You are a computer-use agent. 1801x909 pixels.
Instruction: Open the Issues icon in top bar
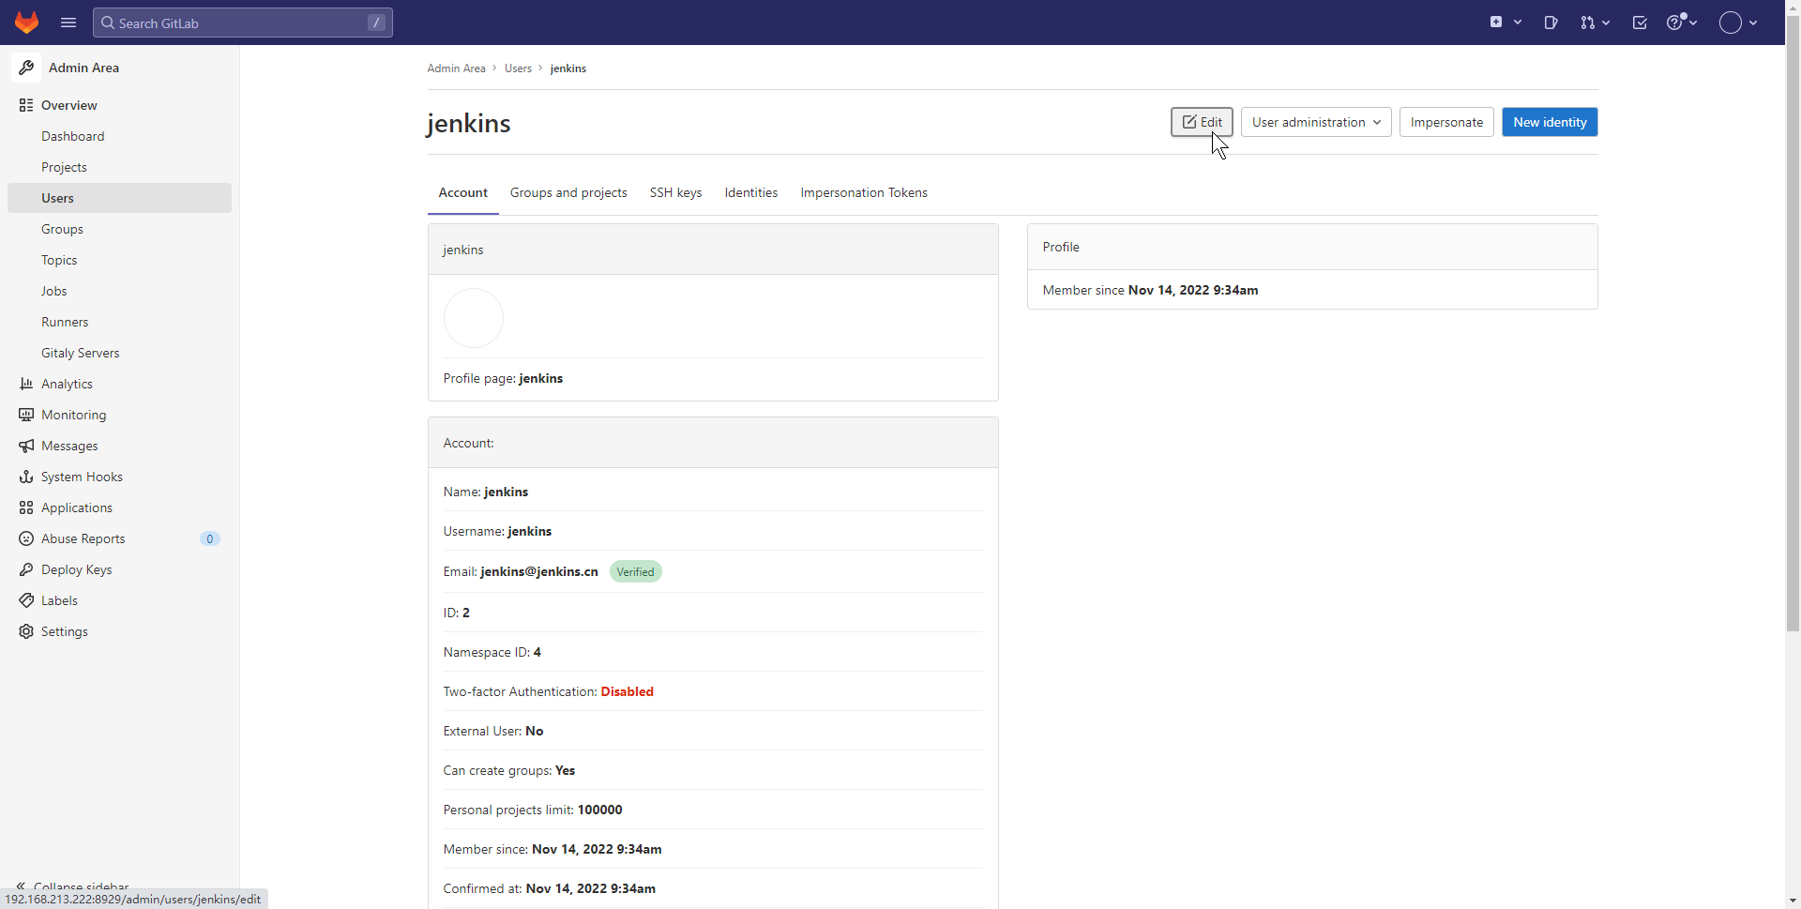pyautogui.click(x=1551, y=23)
